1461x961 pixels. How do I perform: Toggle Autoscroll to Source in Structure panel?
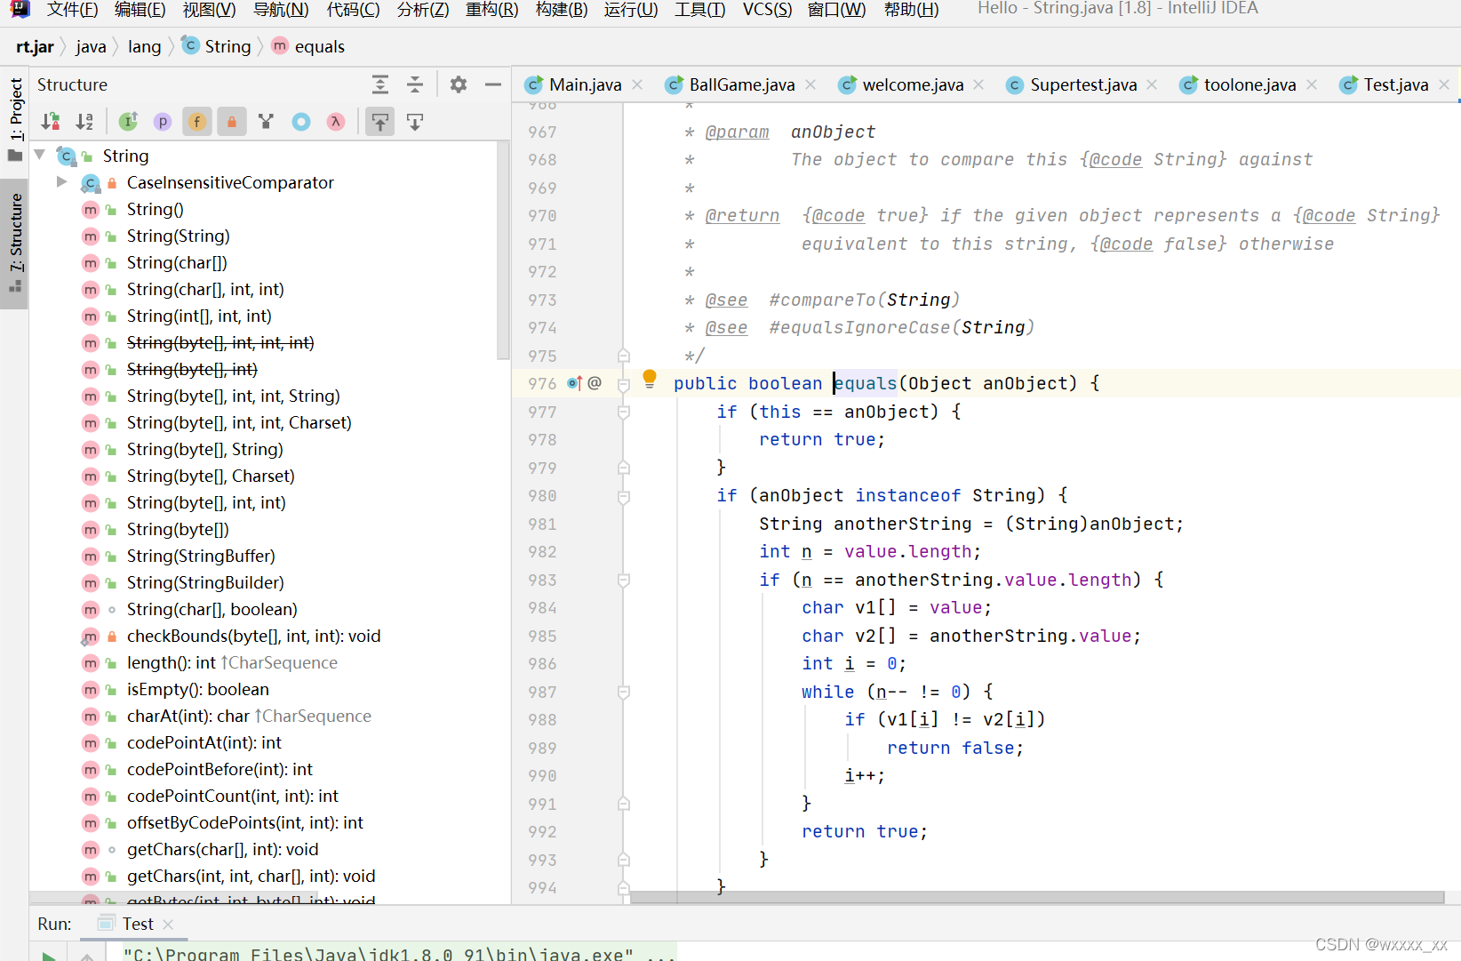(380, 122)
